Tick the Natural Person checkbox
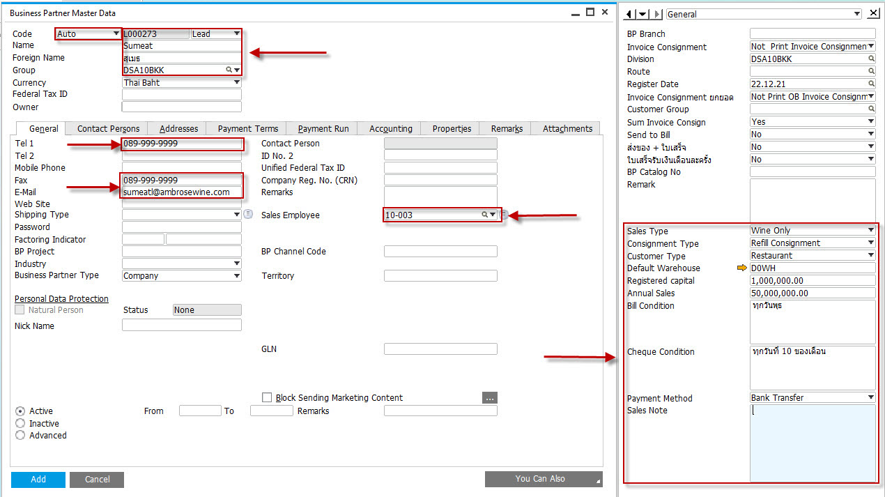The image size is (885, 497). pos(20,310)
